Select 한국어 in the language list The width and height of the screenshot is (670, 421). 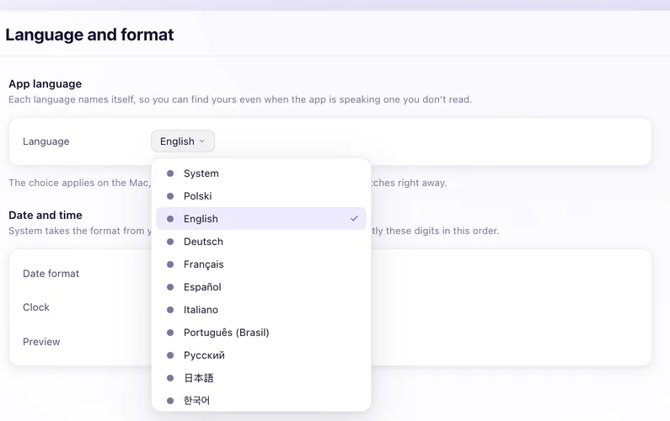(x=261, y=401)
